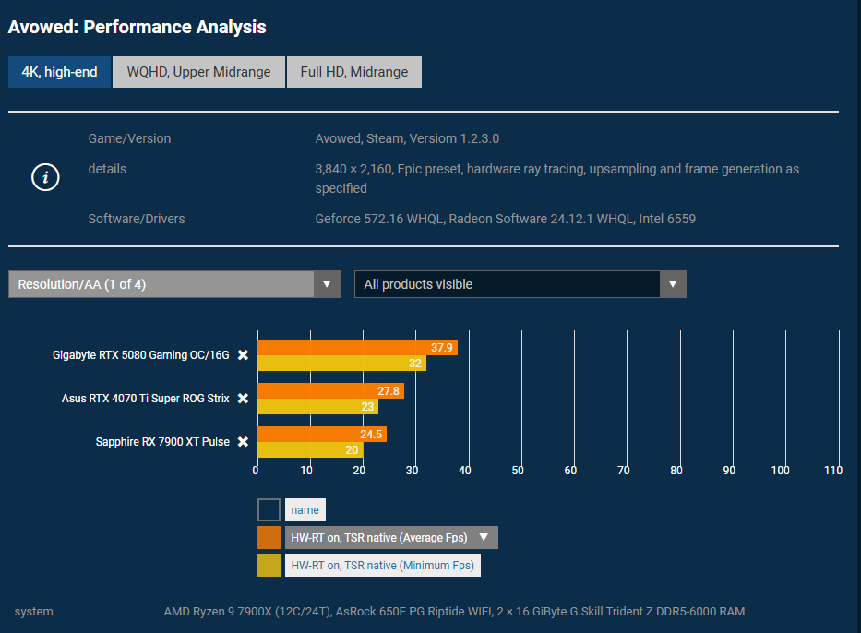Open HW-RT on, TSR native (Average Fps) dropdown
The image size is (861, 633).
coord(391,537)
